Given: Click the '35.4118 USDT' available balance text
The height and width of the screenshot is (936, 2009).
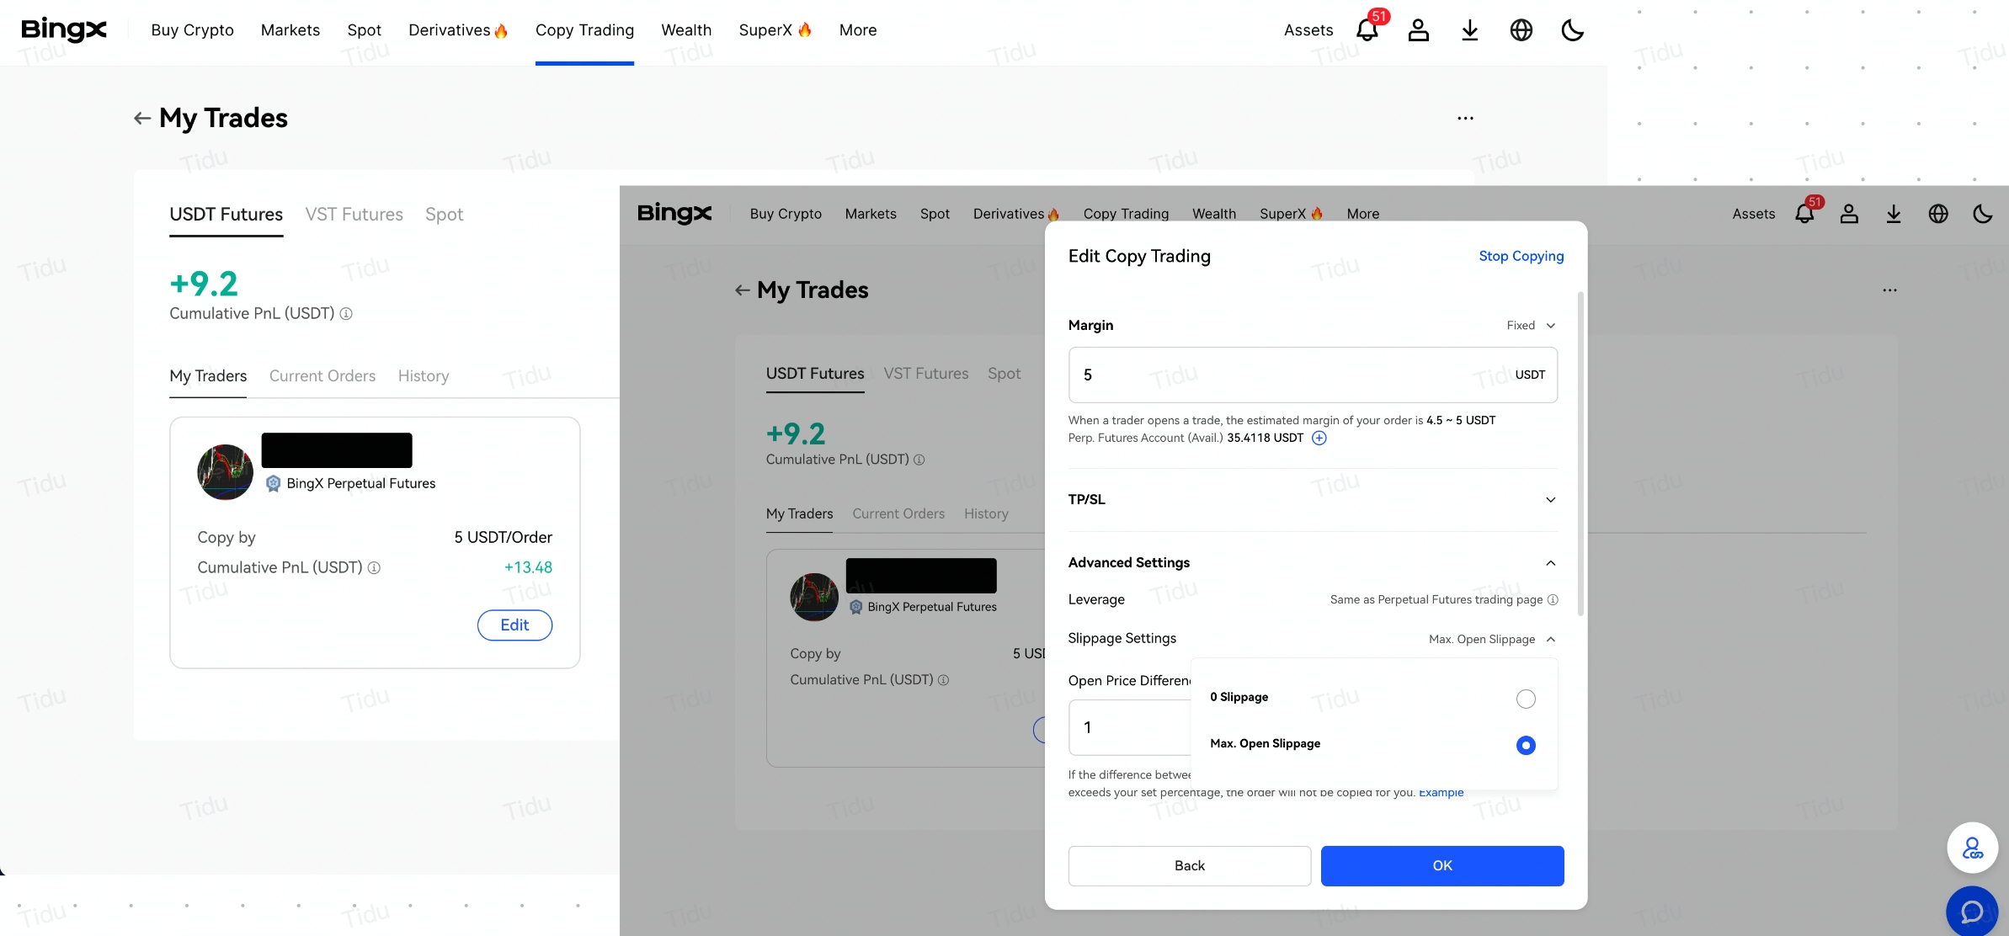Looking at the screenshot, I should click(1265, 438).
